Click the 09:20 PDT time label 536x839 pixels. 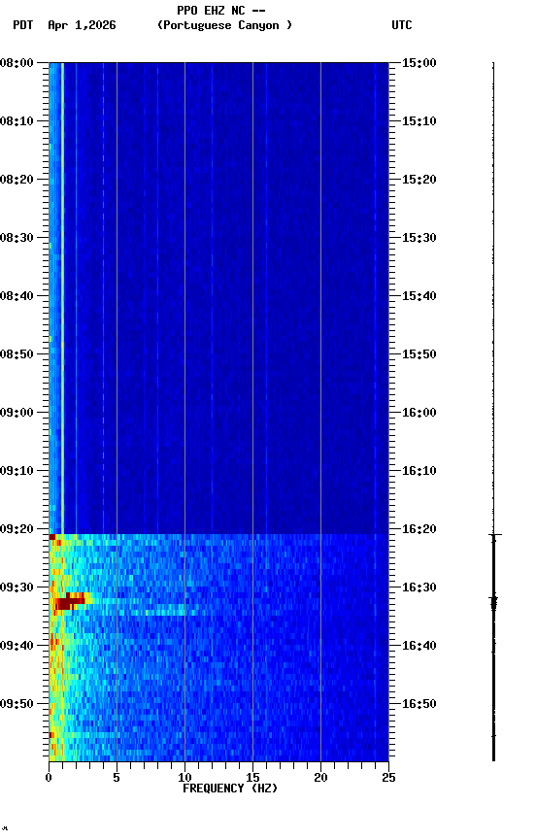tap(17, 529)
